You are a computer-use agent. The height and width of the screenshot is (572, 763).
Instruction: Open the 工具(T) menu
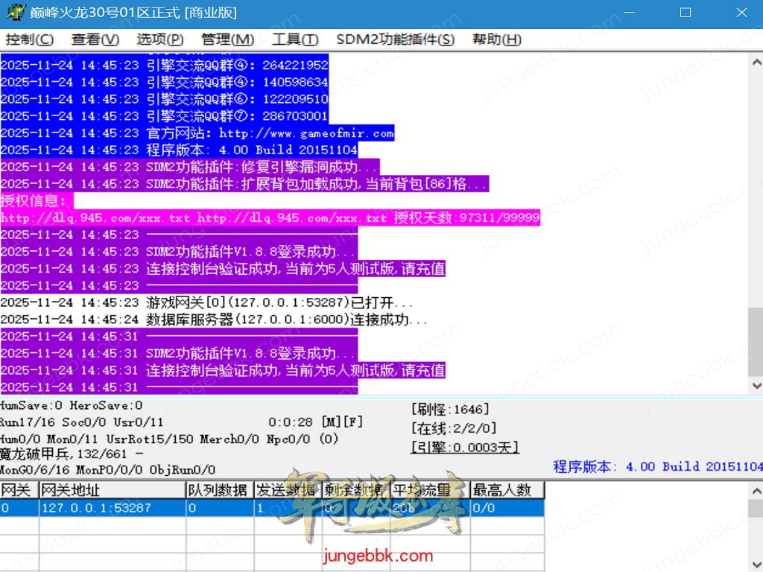point(295,39)
